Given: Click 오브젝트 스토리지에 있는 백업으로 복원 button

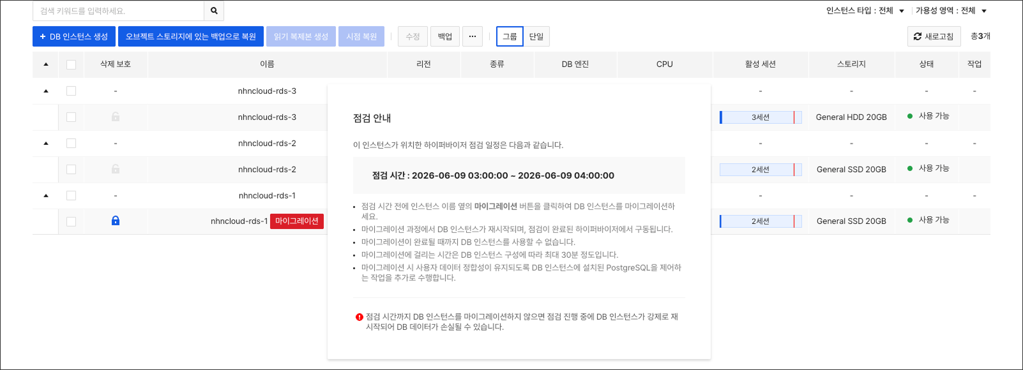Looking at the screenshot, I should pyautogui.click(x=191, y=36).
